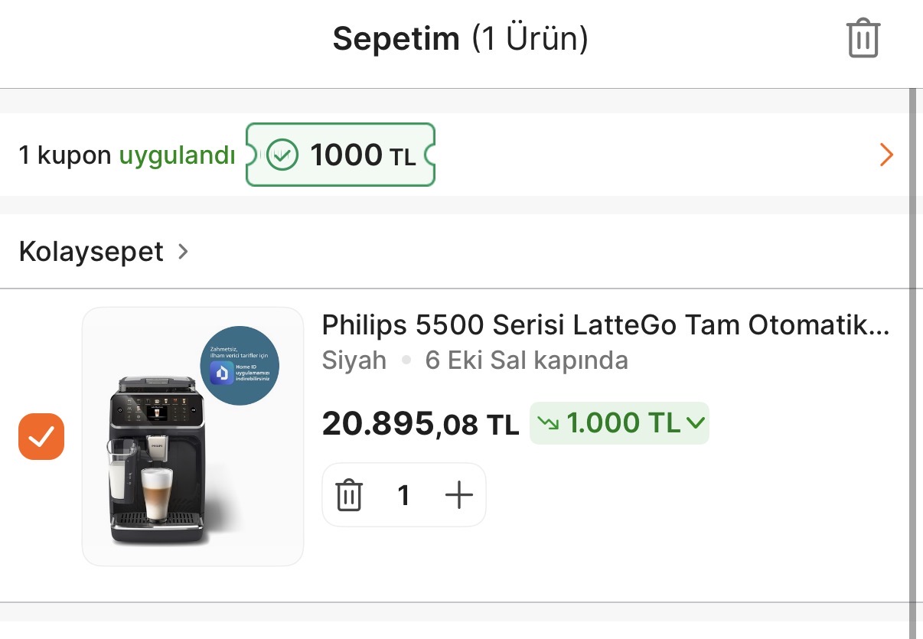Expand the 1.000 TL discount dropdown chevron

point(695,422)
